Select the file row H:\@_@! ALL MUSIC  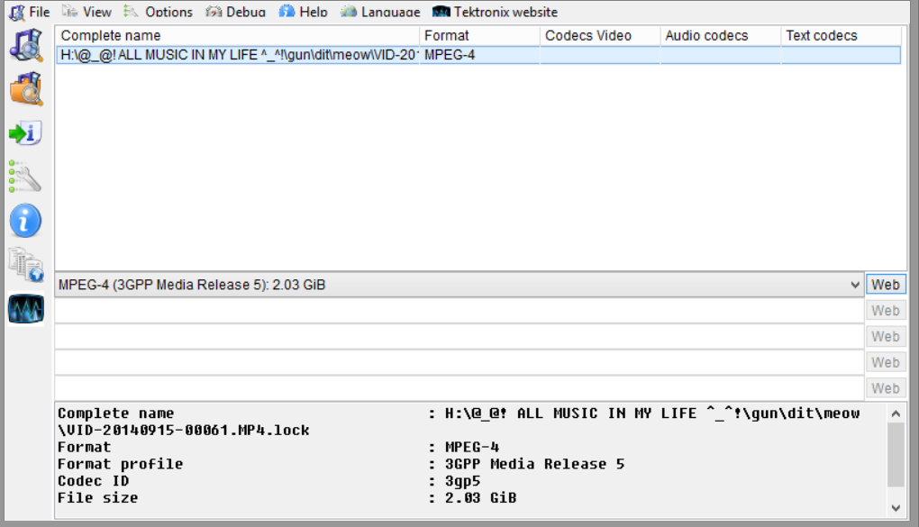(x=478, y=55)
